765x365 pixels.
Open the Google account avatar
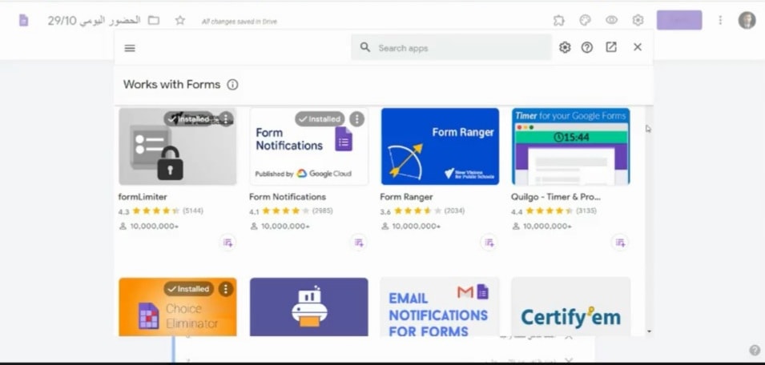coord(747,21)
